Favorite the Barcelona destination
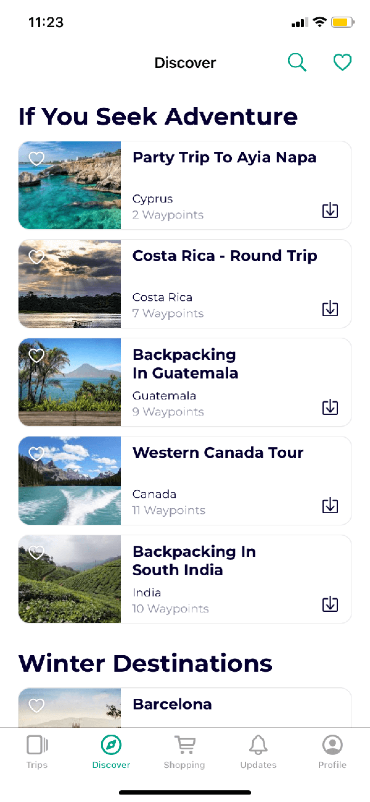The height and width of the screenshot is (802, 370). click(x=36, y=704)
